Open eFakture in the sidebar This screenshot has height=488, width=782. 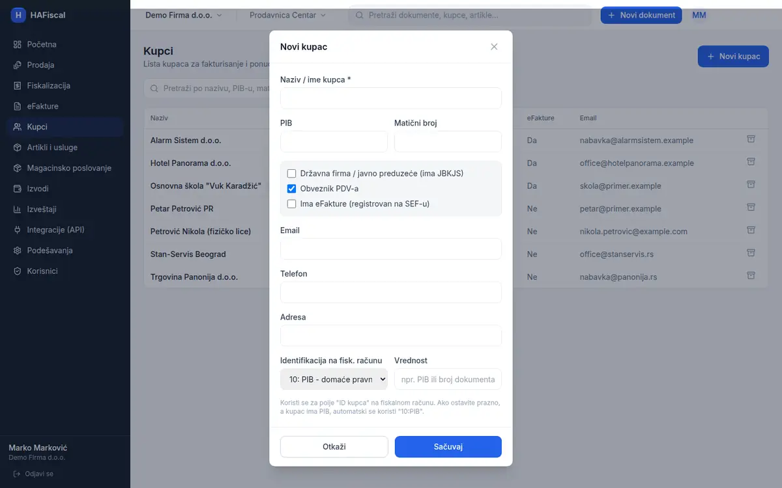65,106
